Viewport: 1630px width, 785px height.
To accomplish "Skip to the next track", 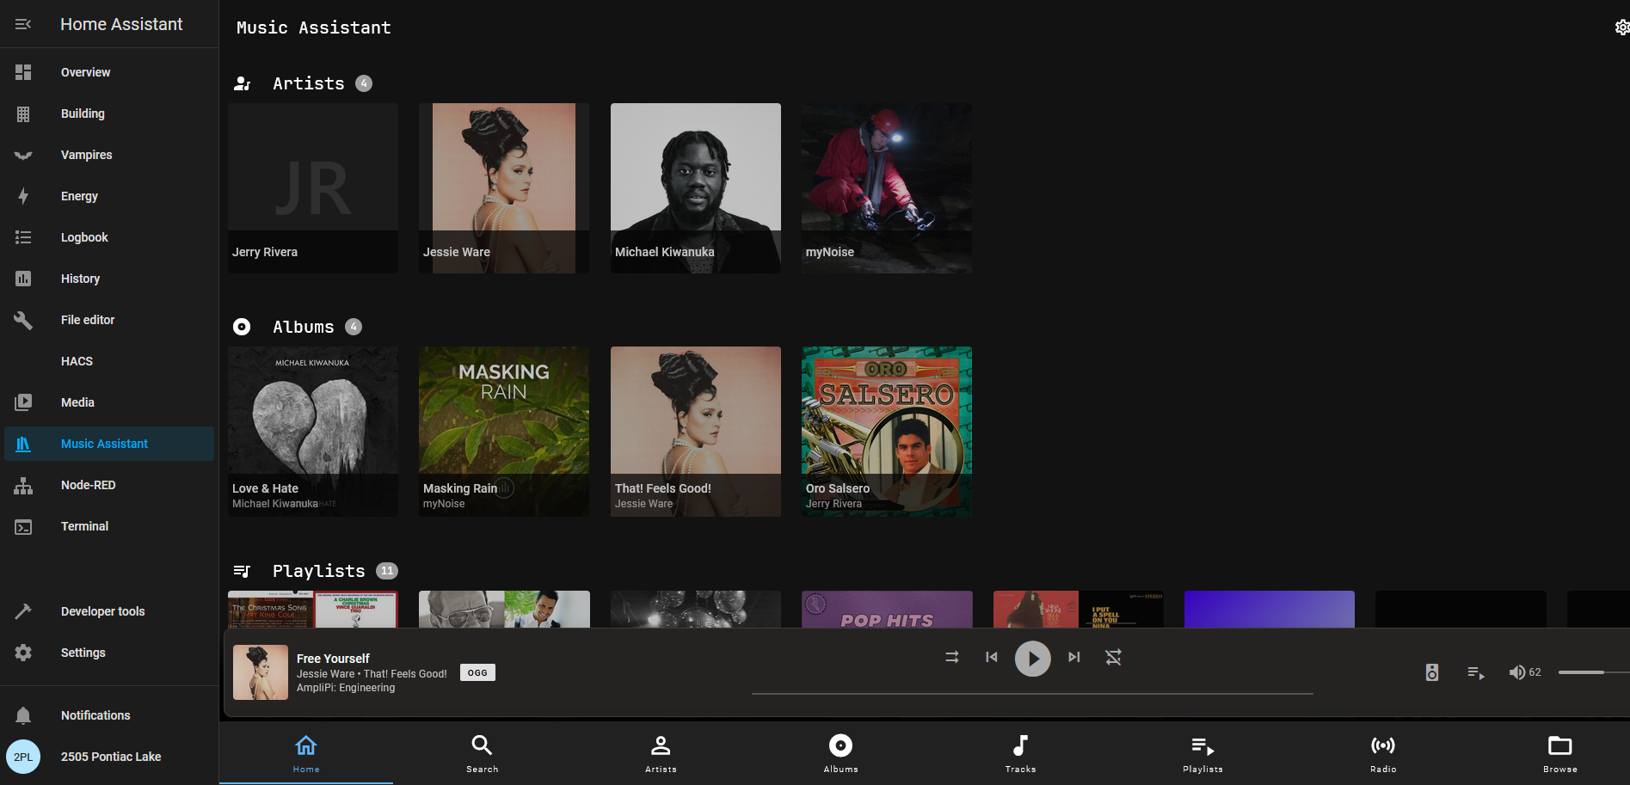I will click(x=1074, y=657).
